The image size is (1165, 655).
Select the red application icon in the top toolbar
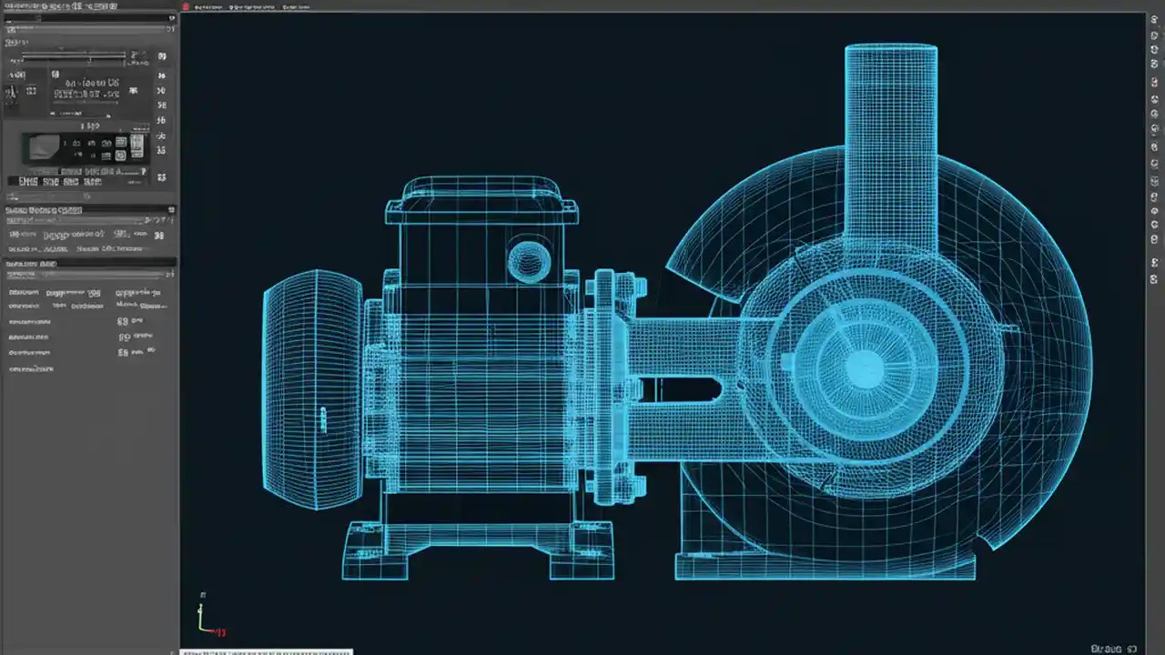tap(186, 6)
